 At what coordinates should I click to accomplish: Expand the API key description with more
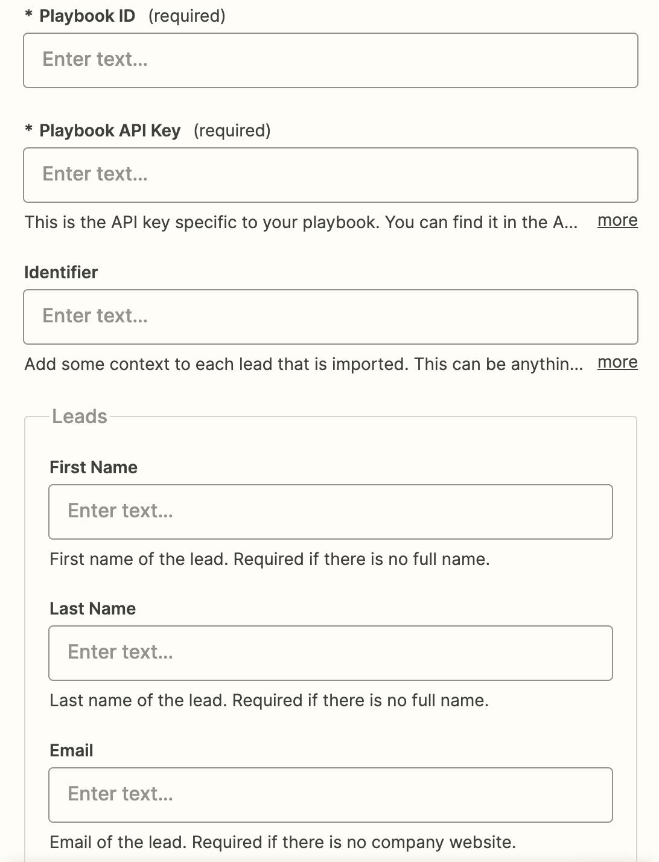click(x=617, y=221)
